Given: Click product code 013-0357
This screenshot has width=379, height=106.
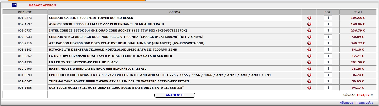Looking at the screenshot, I should (x=25, y=56).
